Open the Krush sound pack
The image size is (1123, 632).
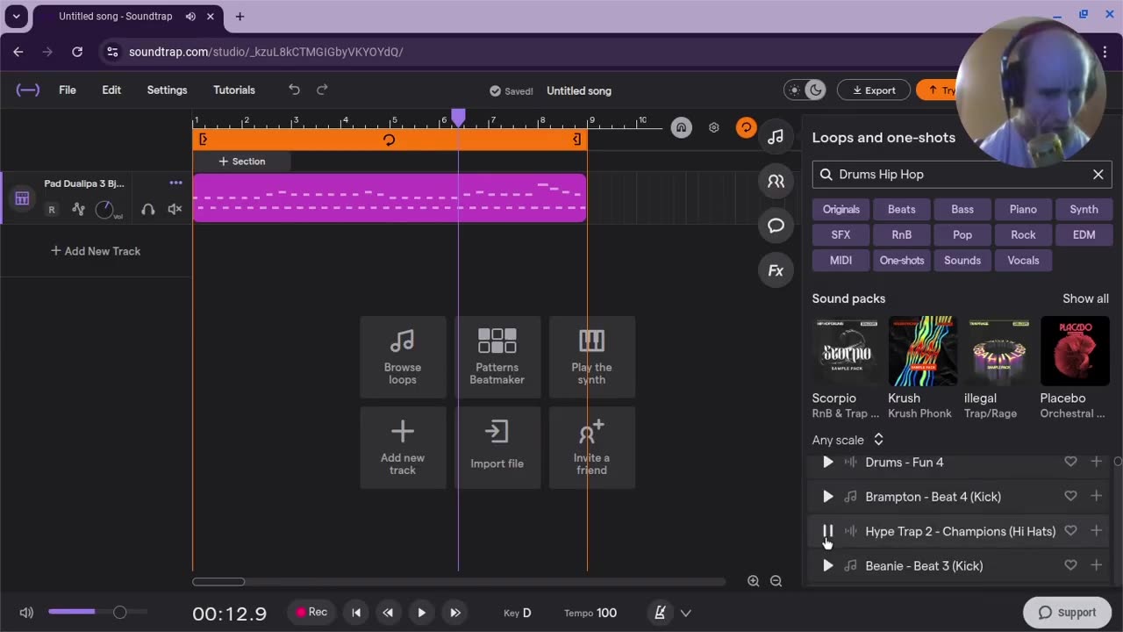point(922,351)
